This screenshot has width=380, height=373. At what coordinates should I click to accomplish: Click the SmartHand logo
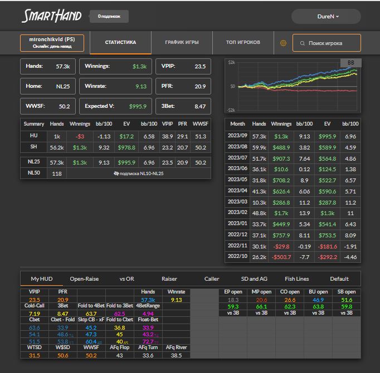click(x=51, y=16)
